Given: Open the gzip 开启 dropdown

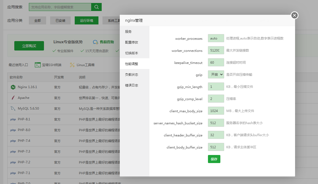Looking at the screenshot, I should (216, 74).
